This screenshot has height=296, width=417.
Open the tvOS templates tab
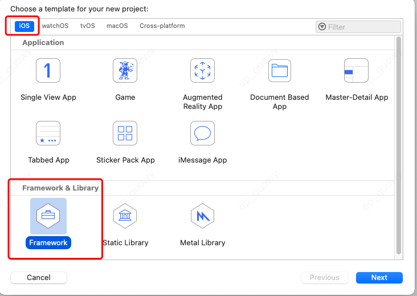click(88, 26)
